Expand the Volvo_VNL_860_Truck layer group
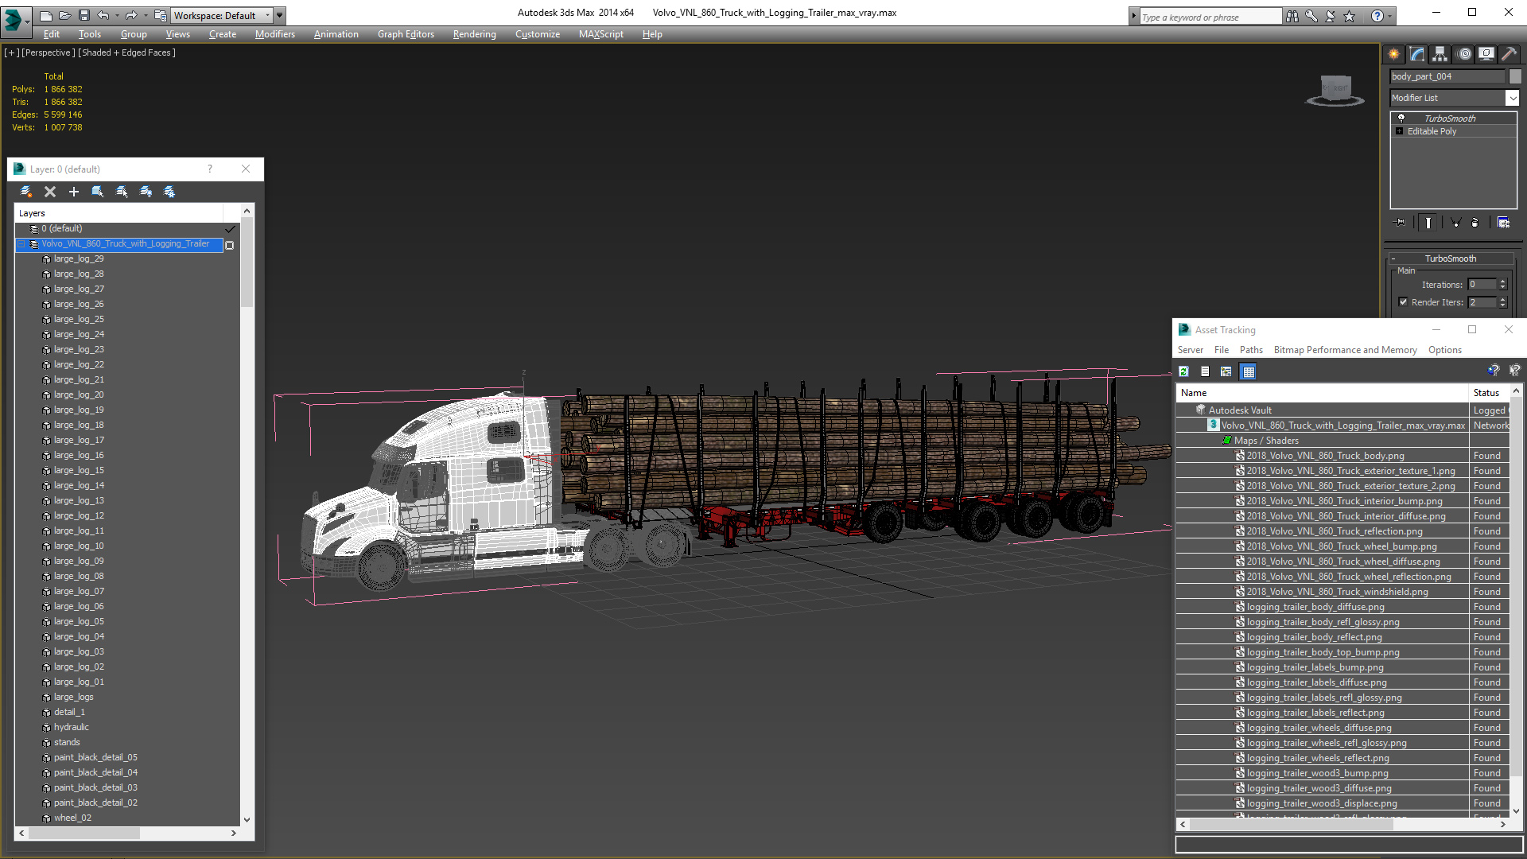 coord(21,243)
